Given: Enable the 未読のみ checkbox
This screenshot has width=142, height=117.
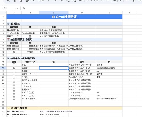Looking at the screenshot, I should [14, 83].
